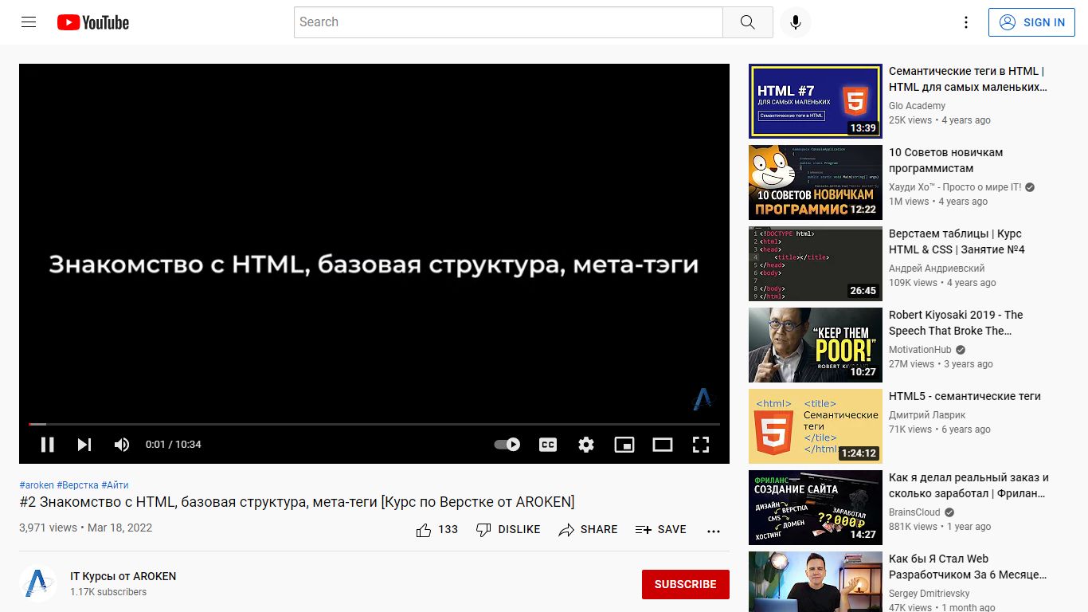Click Дмитрий Лаврик channel name
The image size is (1088, 612).
click(x=927, y=415)
